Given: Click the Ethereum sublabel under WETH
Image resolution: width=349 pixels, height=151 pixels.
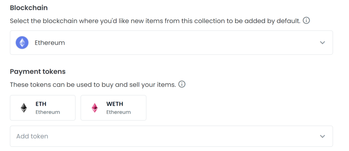Looking at the screenshot, I should point(118,112).
